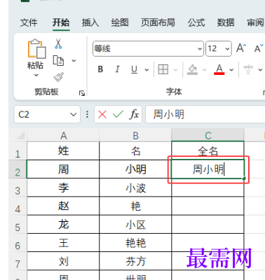
Task: Cancel the entry with the red X
Action: pyautogui.click(x=102, y=114)
